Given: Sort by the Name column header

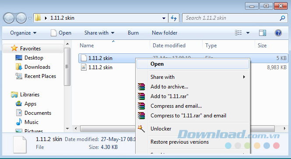Looking at the screenshot, I should click(87, 46).
